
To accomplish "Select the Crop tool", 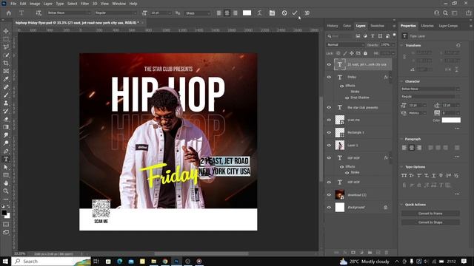I will tap(6, 63).
